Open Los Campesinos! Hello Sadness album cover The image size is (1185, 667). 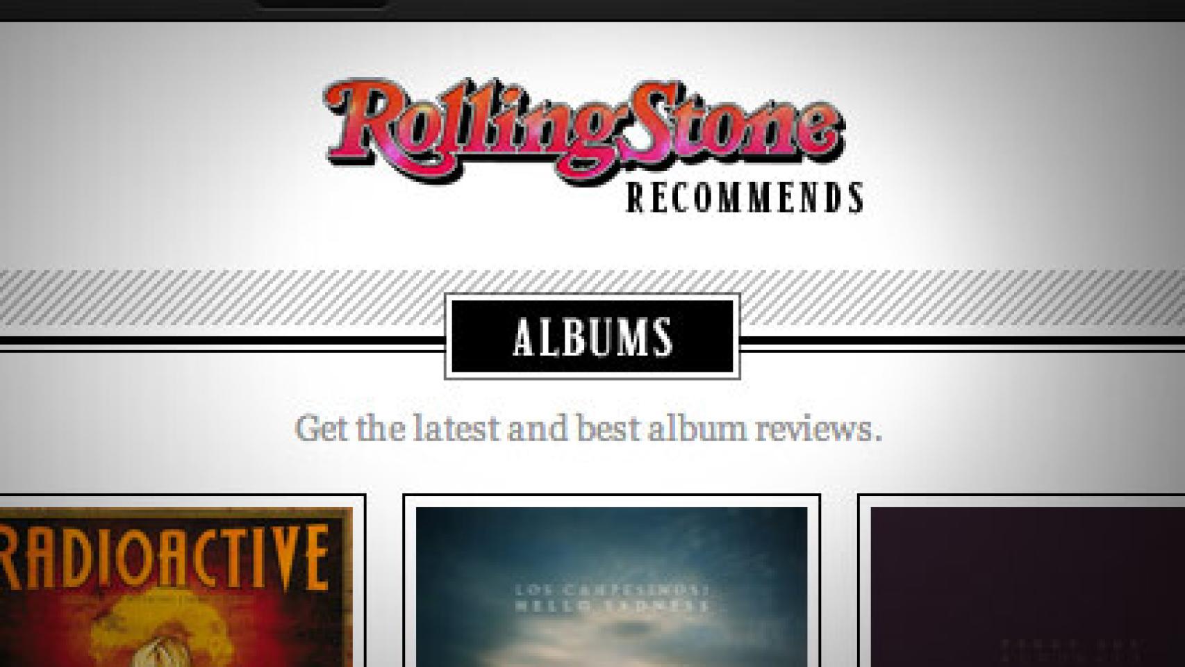point(611,587)
